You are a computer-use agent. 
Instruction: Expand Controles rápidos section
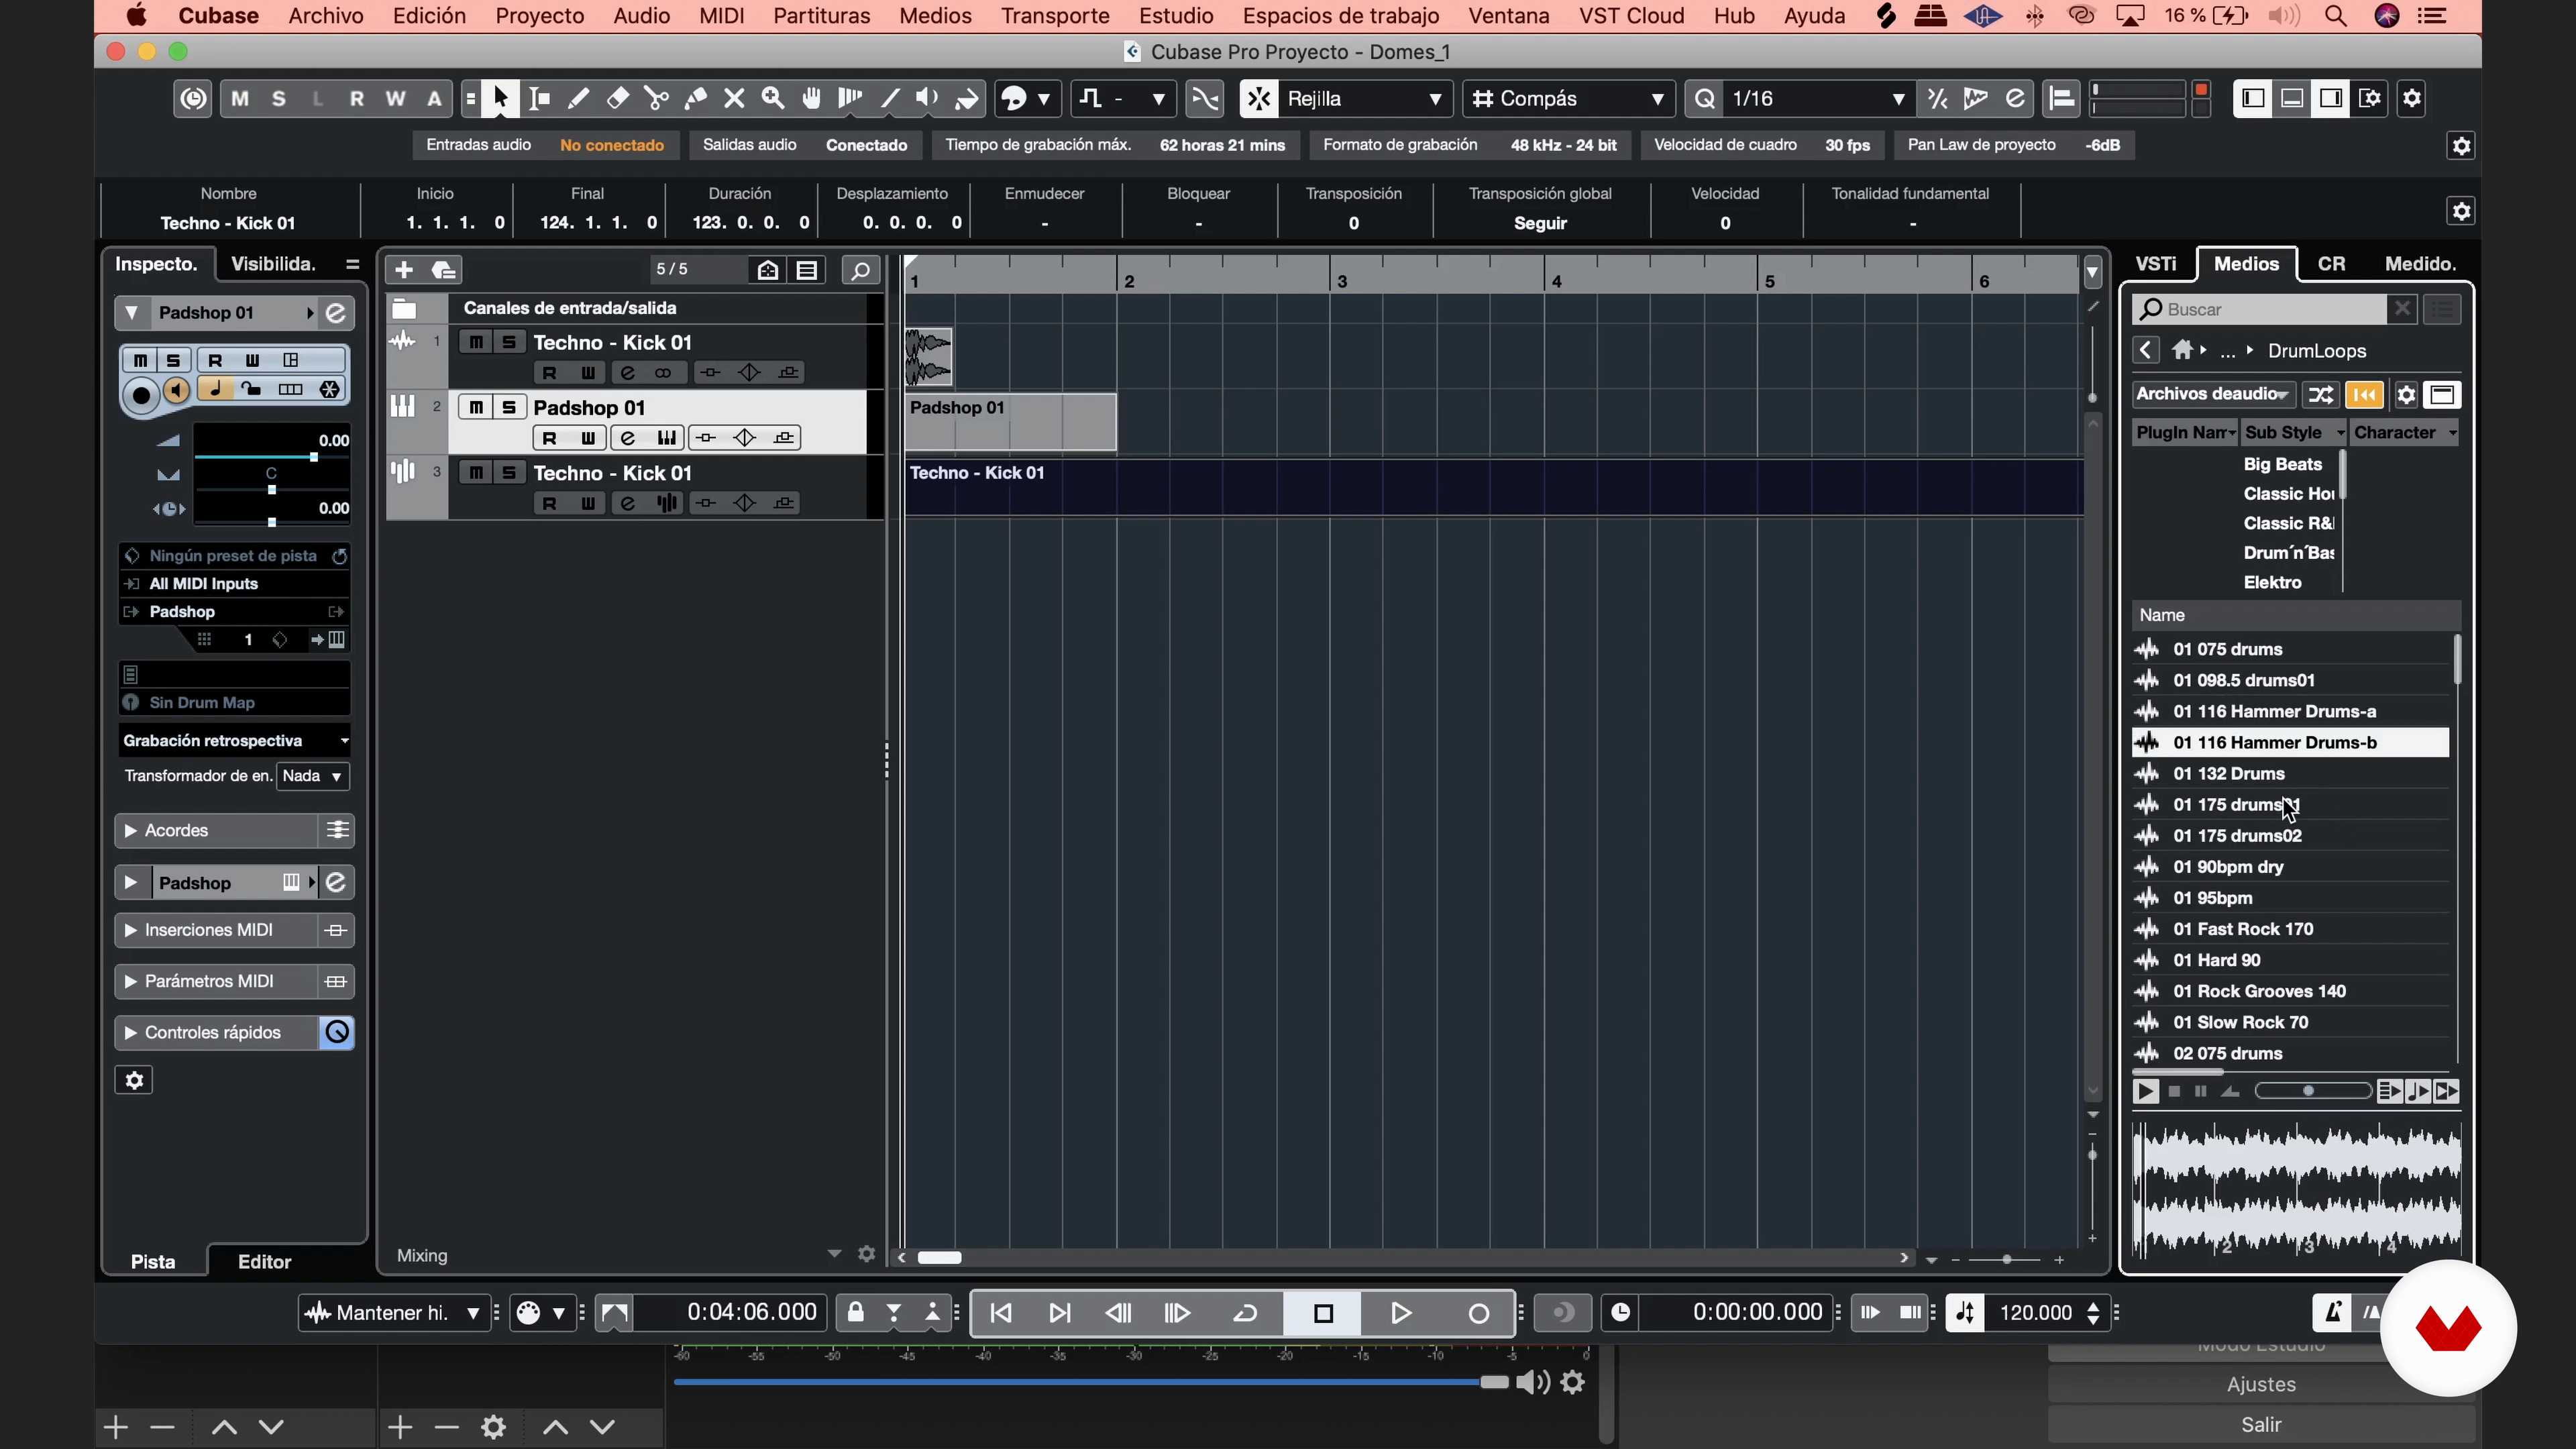[x=130, y=1033]
